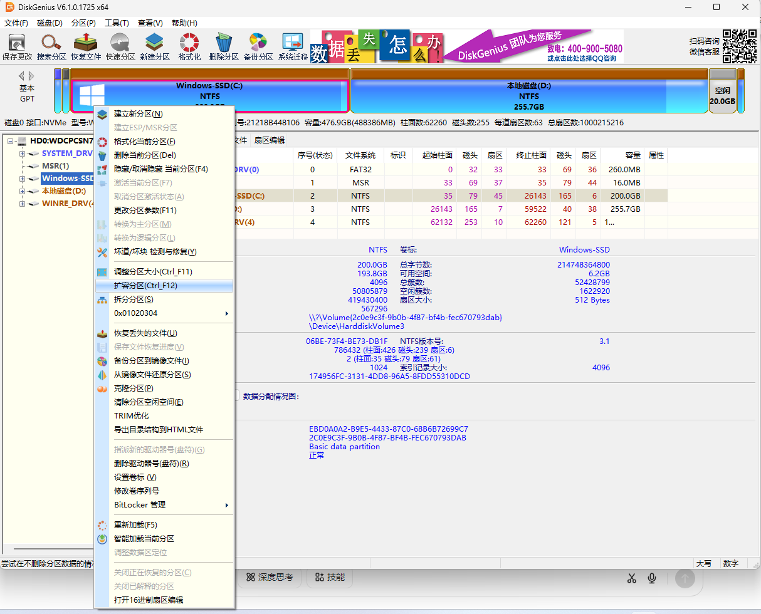Select the 新建分区 new partition toolbar icon
This screenshot has width=761, height=614.
tap(155, 46)
